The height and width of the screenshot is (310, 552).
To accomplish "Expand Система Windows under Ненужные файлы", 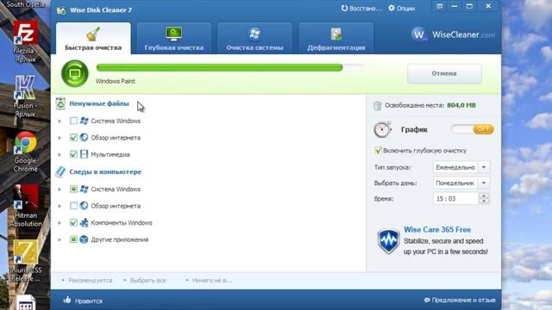I will 60,121.
